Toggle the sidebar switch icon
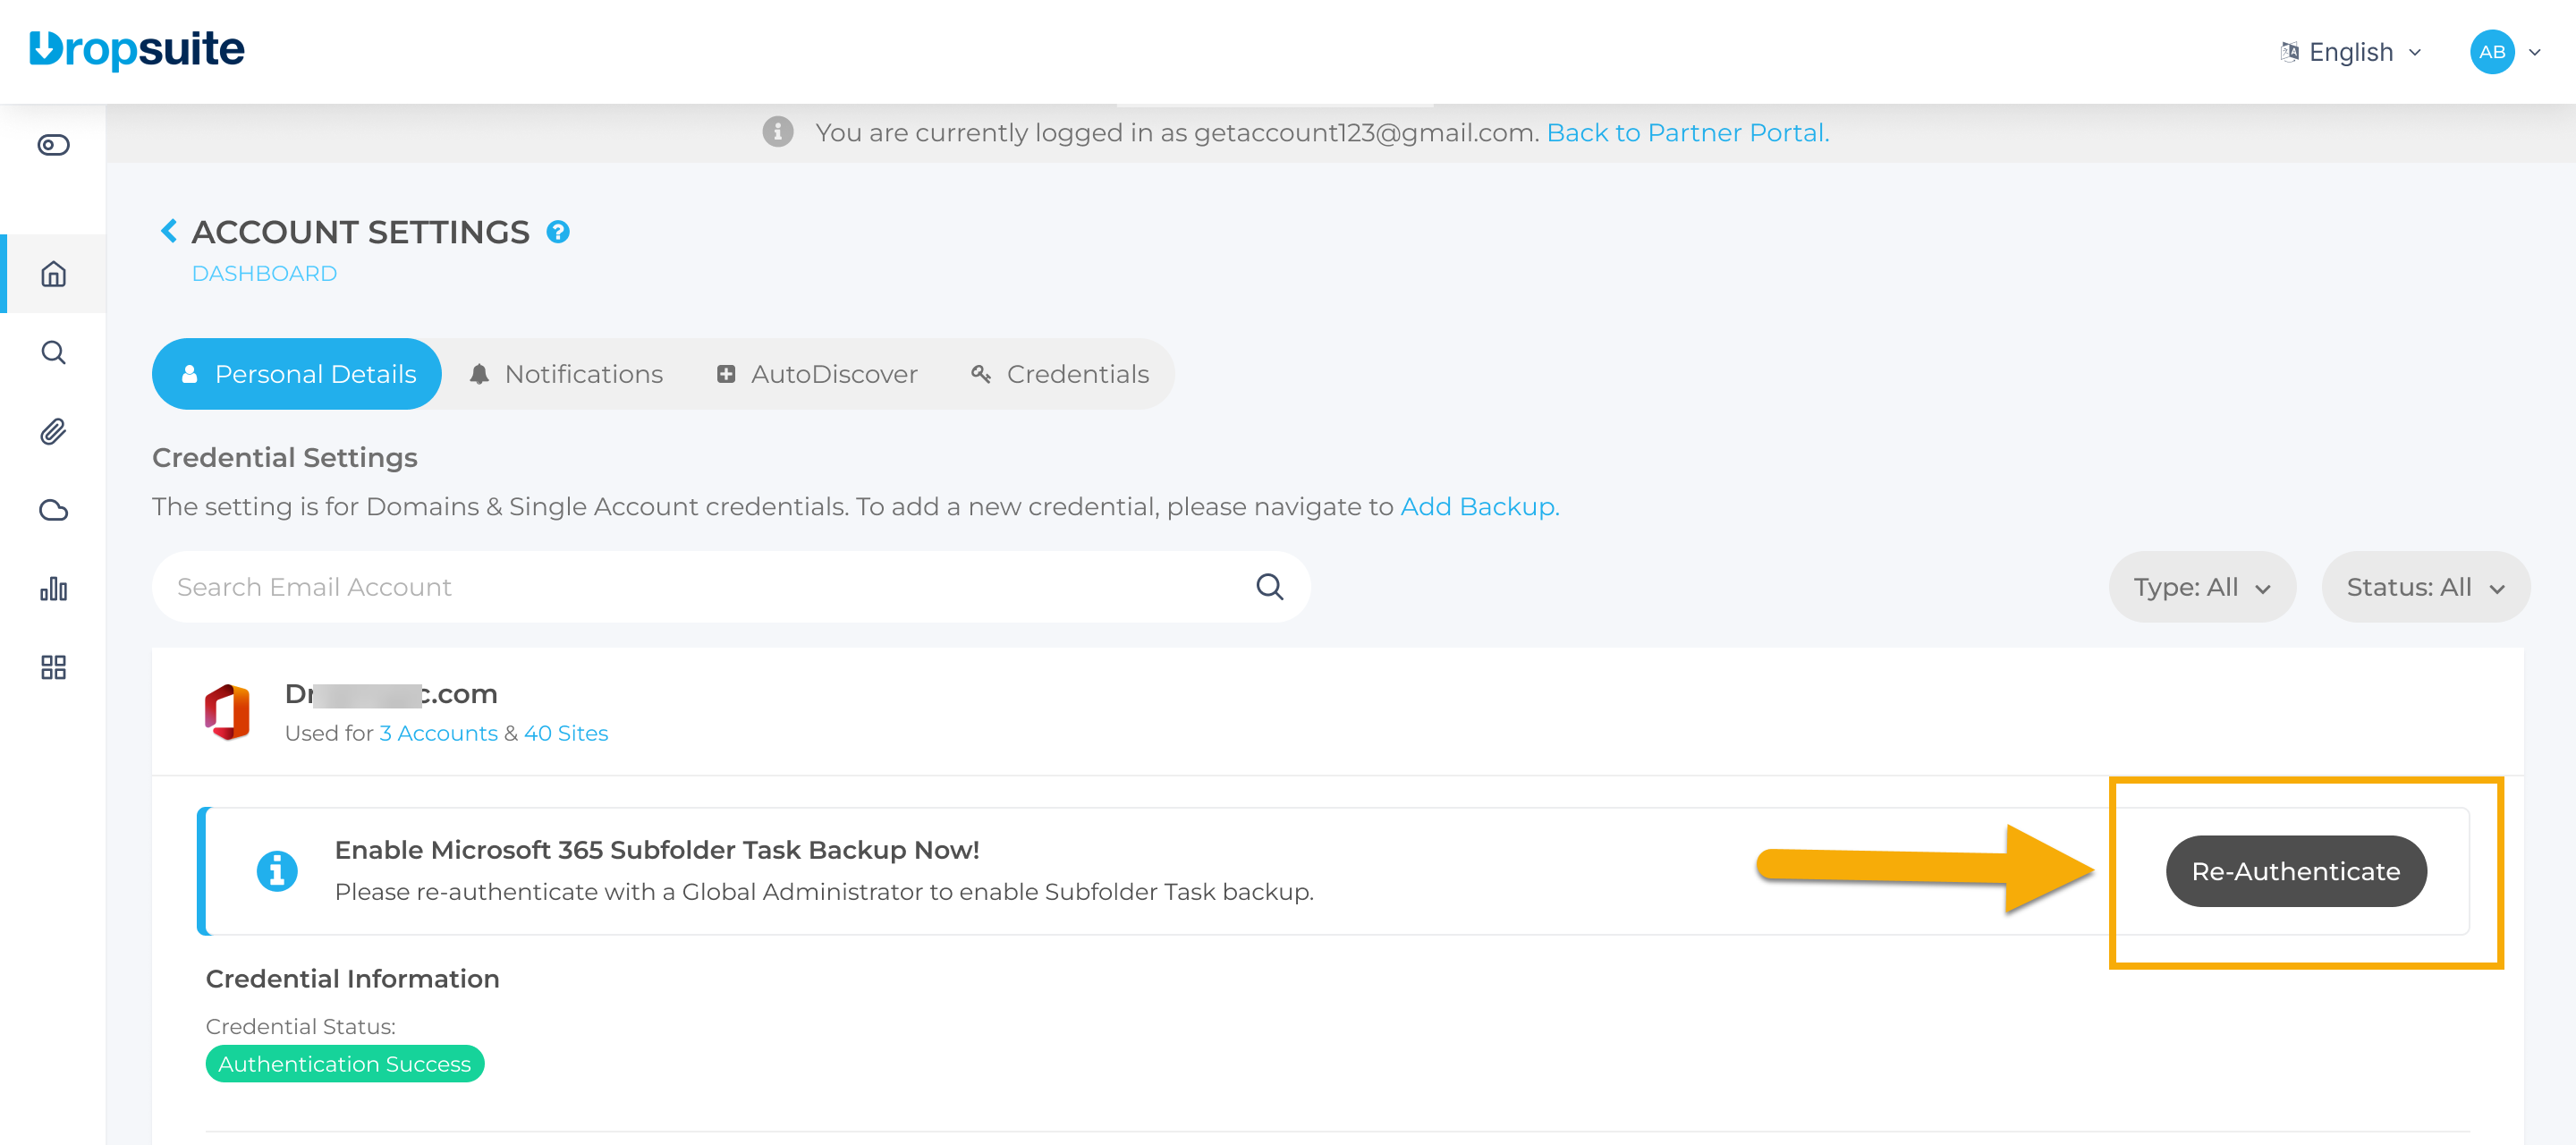The image size is (2576, 1145). tap(53, 145)
